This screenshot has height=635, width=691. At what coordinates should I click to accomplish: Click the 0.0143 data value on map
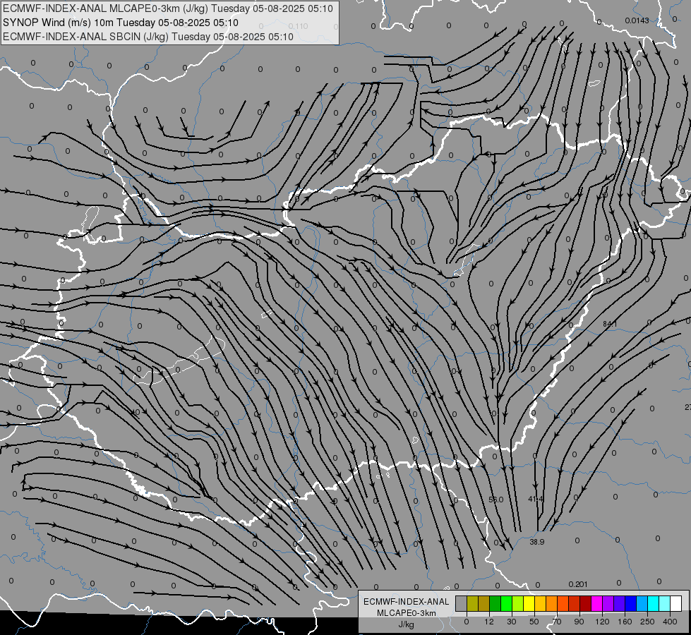[637, 20]
